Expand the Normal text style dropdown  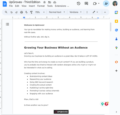[x=57, y=12]
